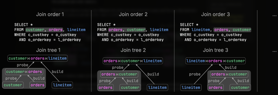Click "build" label above lineitem in Join tree 2
Viewport: 278px width, 95px height.
153,74
